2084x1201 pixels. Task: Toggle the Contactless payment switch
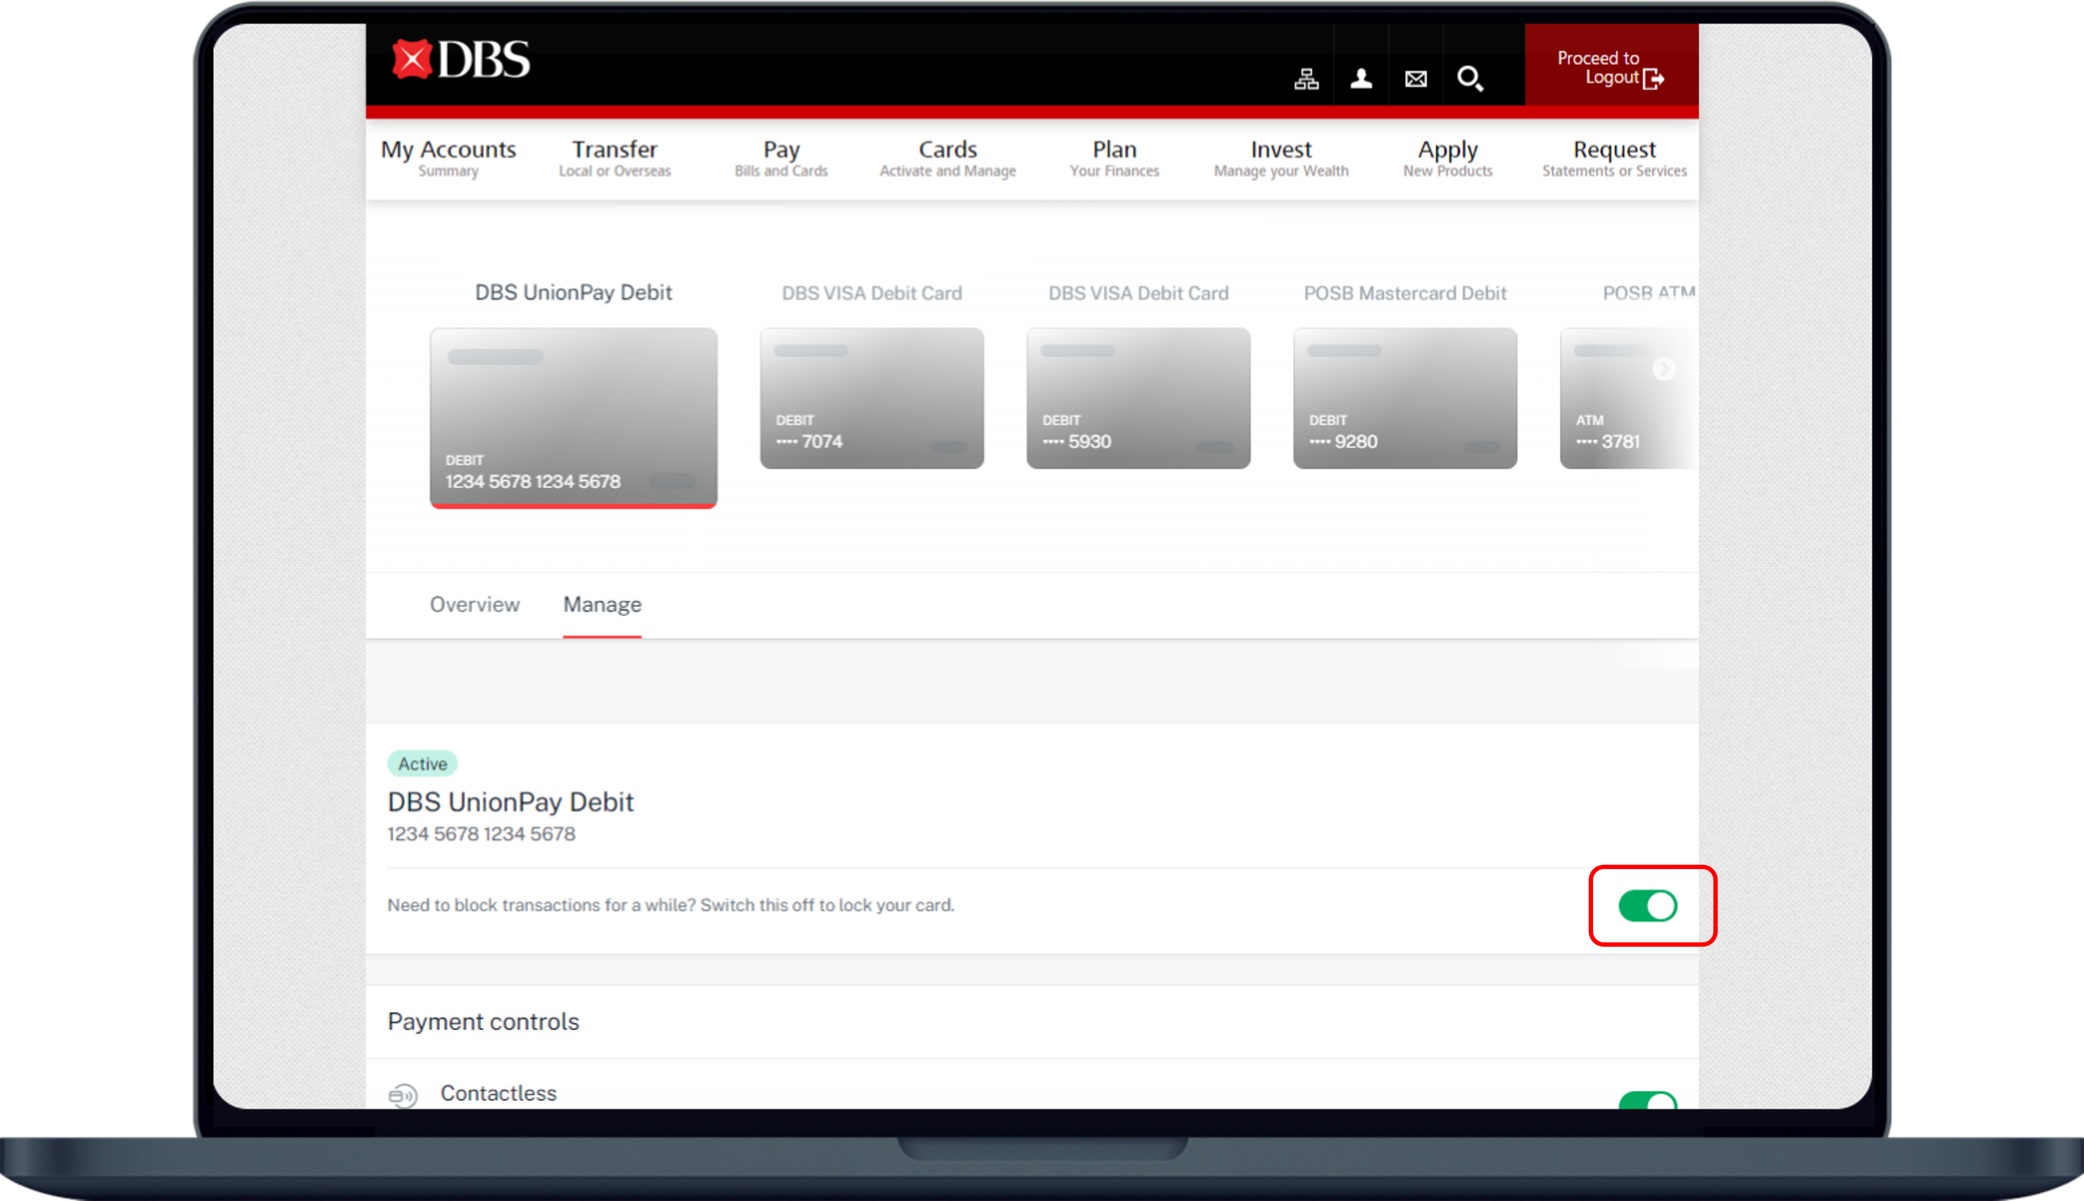pos(1647,1101)
